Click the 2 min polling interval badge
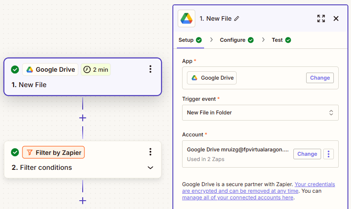The width and height of the screenshot is (351, 209). tap(96, 70)
